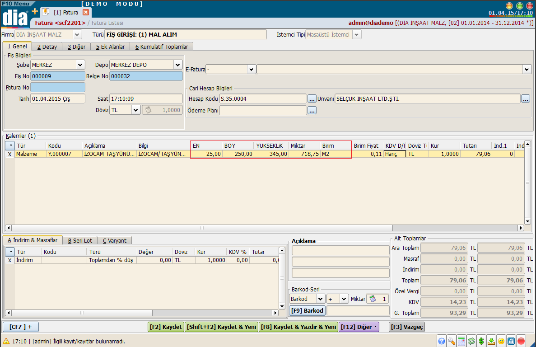Click the green download arrow icon

click(491, 341)
